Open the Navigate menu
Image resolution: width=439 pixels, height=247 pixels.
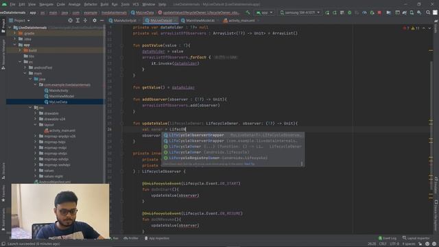[46, 4]
